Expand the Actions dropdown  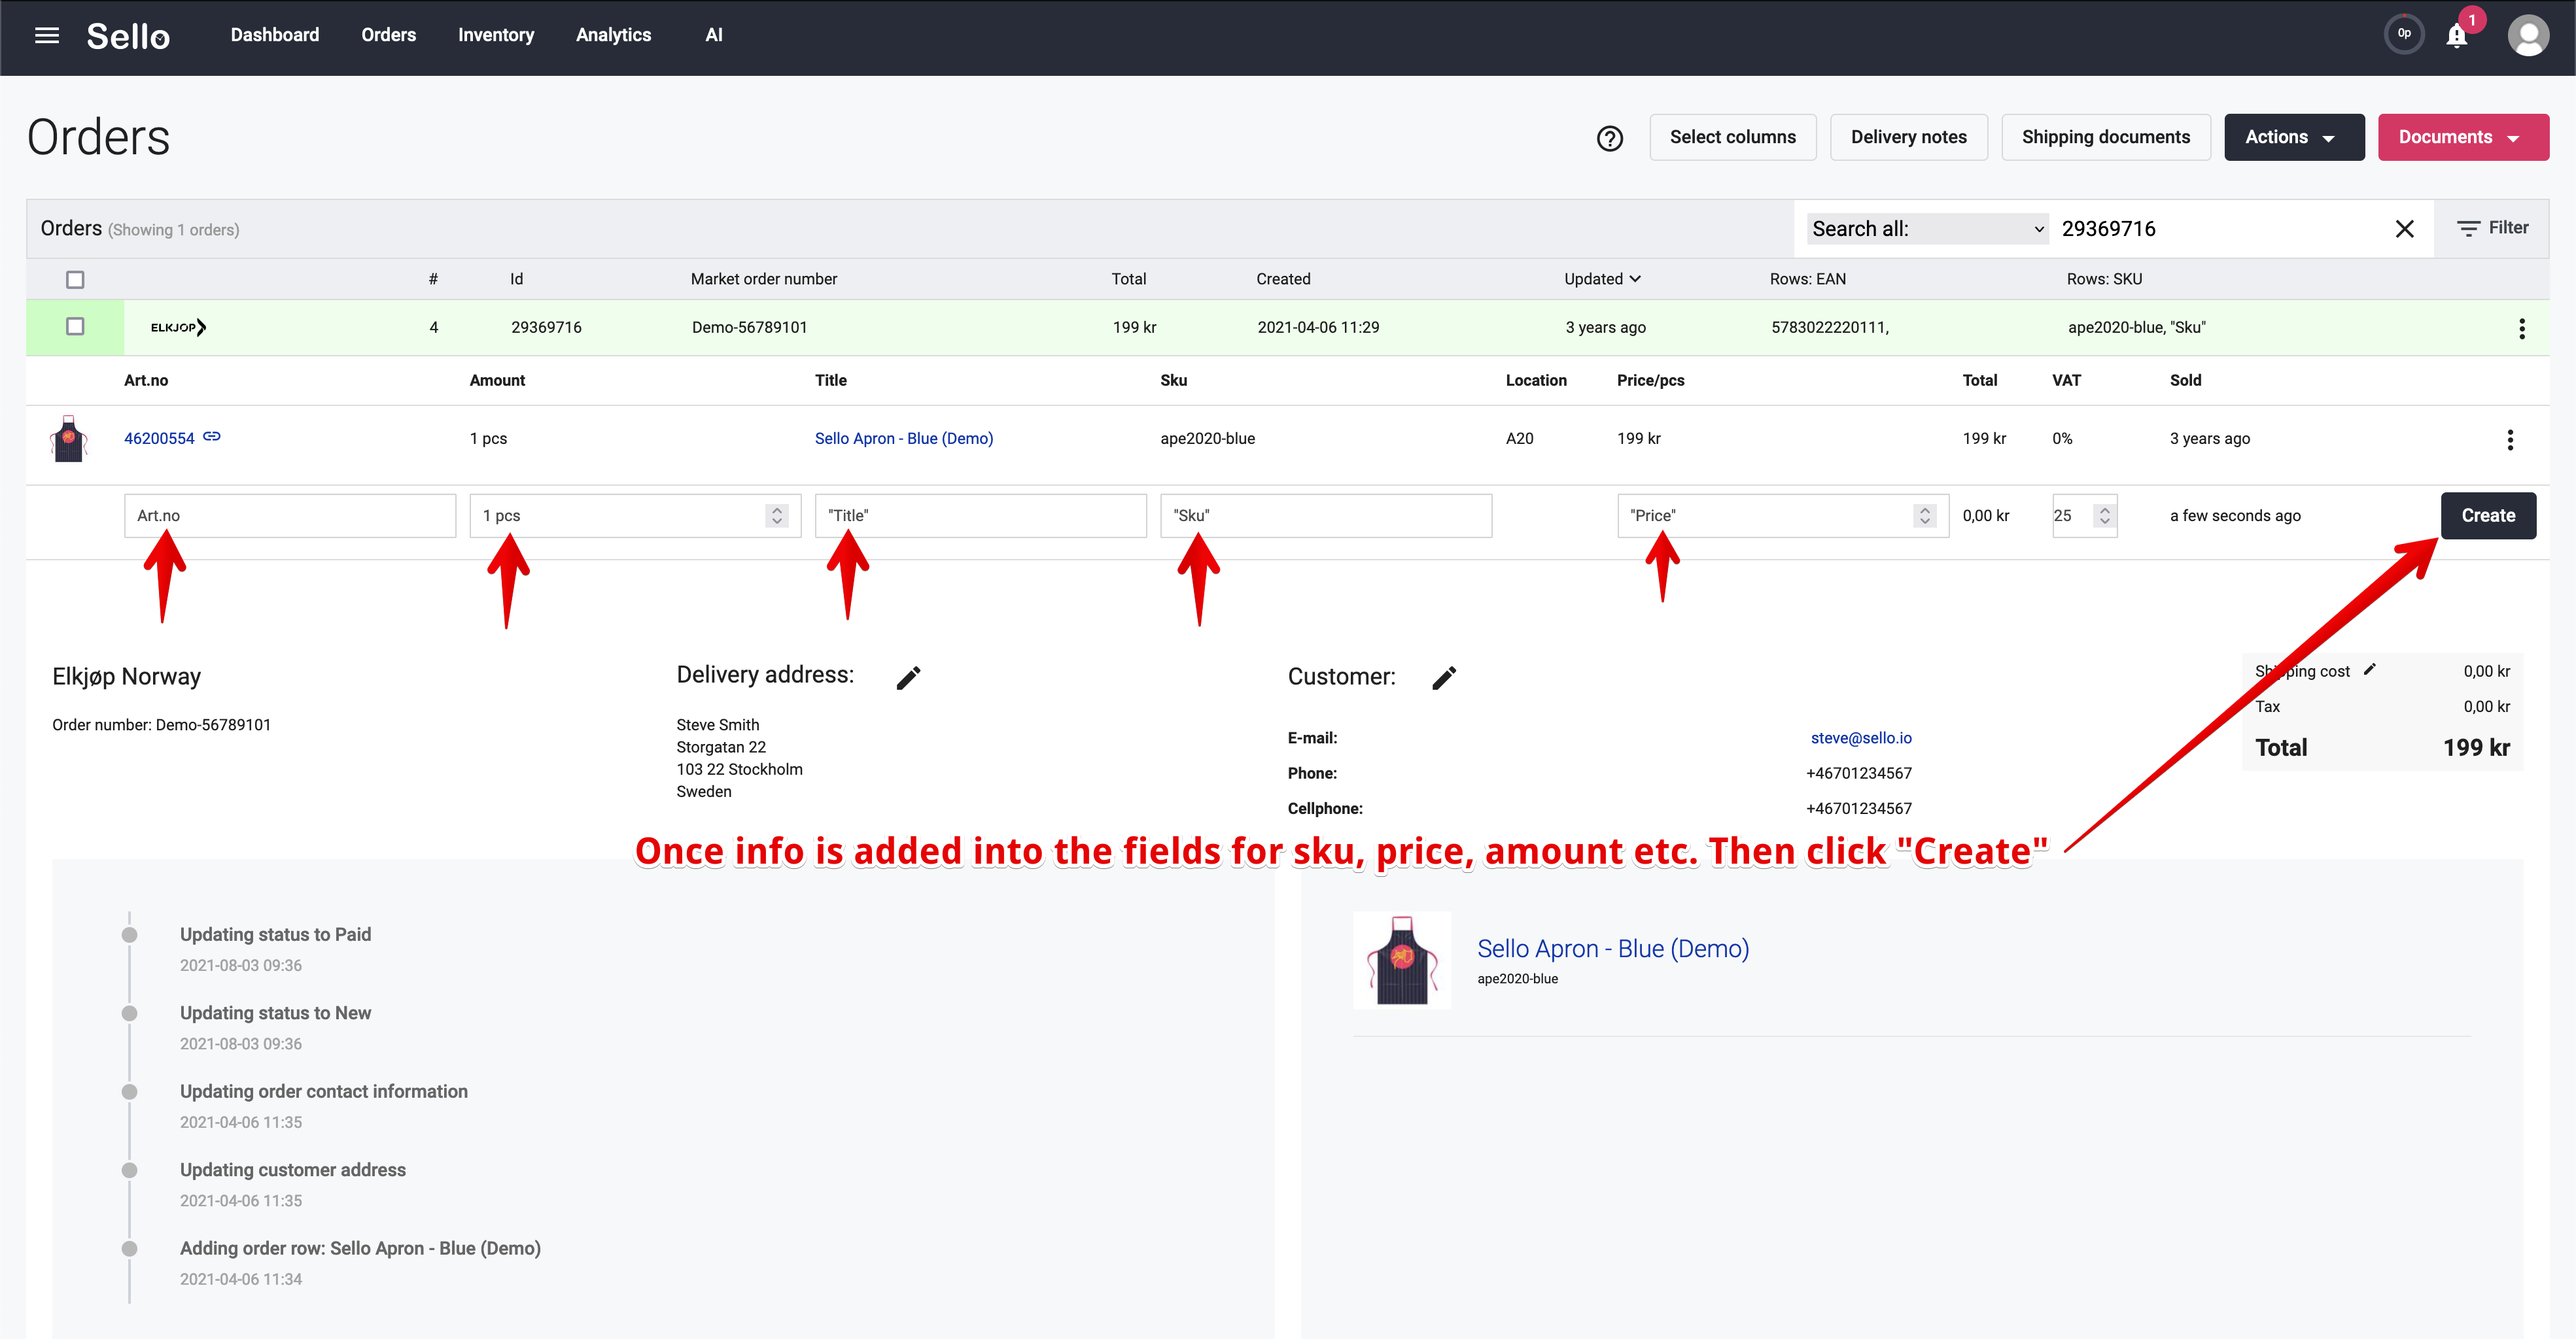tap(2293, 137)
